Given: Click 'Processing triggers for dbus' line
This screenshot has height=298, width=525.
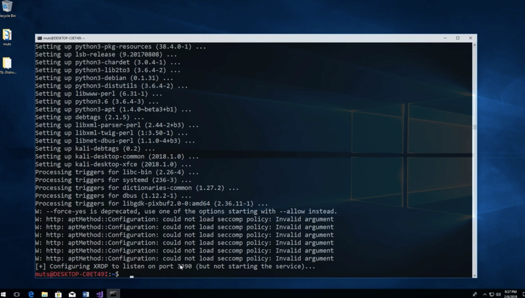Looking at the screenshot, I should tap(113, 196).
